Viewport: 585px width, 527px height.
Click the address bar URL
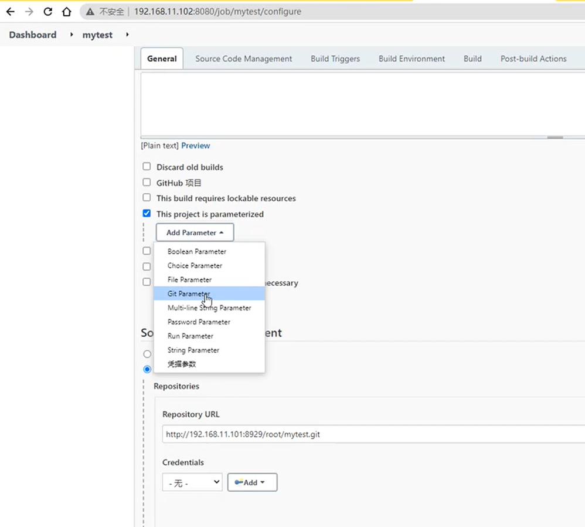pos(217,12)
